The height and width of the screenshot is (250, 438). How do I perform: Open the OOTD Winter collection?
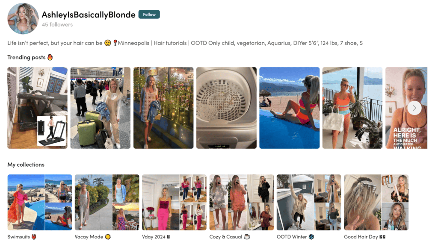(309, 202)
